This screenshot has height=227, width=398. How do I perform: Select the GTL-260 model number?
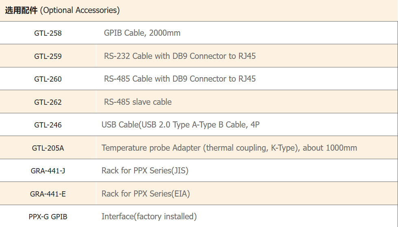click(48, 79)
